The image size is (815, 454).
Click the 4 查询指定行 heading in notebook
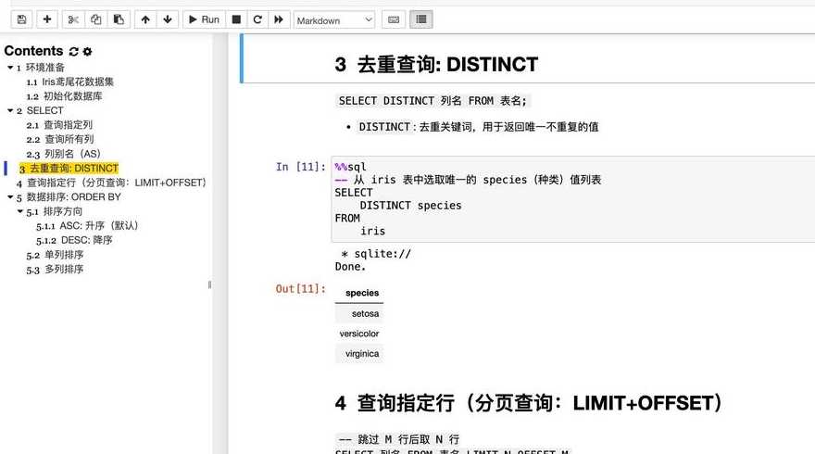pyautogui.click(x=529, y=403)
